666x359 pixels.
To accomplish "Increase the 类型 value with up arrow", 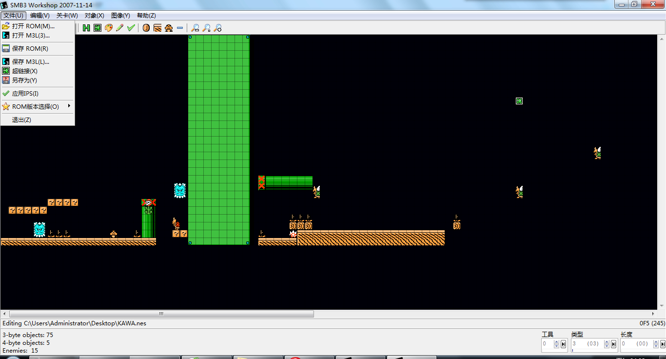I will point(607,342).
